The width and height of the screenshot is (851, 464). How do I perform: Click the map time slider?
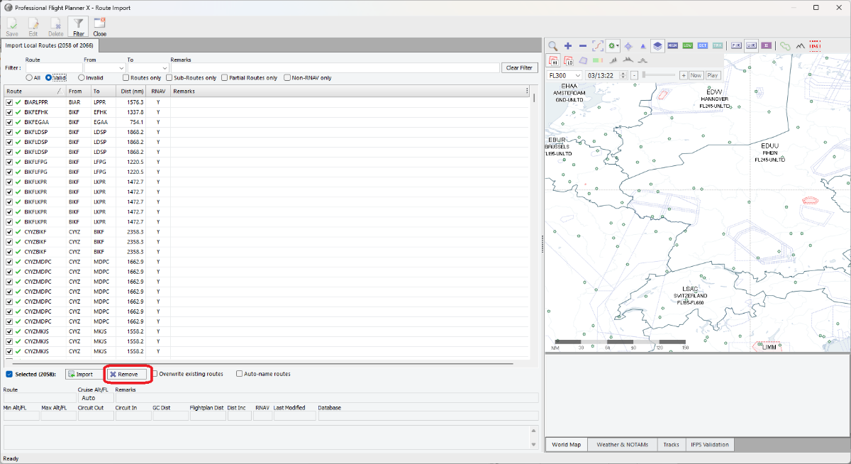click(660, 75)
